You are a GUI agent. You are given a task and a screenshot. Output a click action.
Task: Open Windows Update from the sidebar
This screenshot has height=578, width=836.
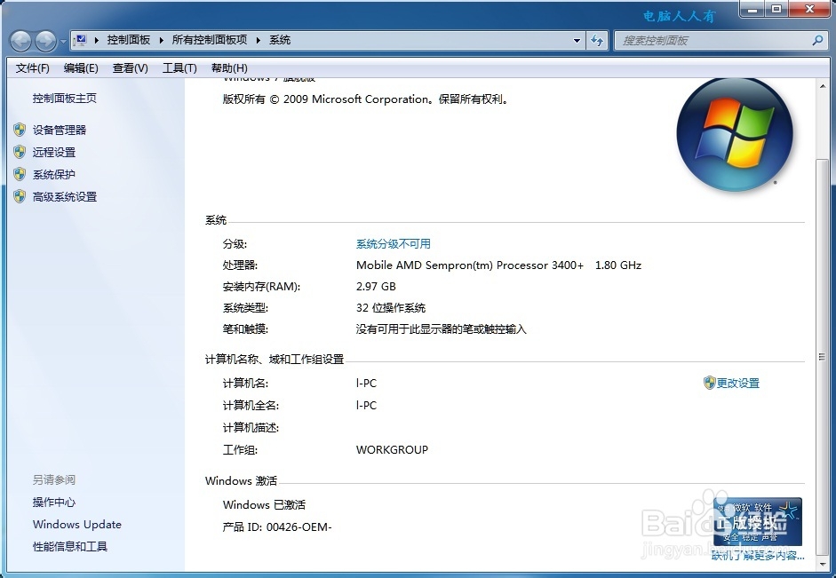(76, 525)
